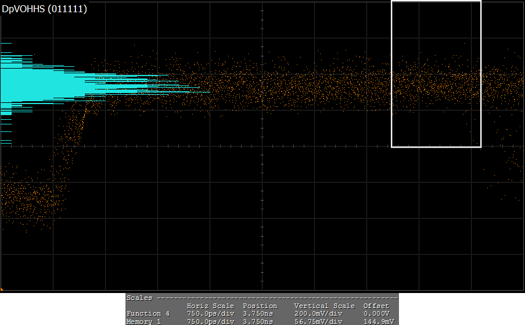This screenshot has width=525, height=325.
Task: Click Function 4 offset value 0.000V
Action: [x=377, y=314]
